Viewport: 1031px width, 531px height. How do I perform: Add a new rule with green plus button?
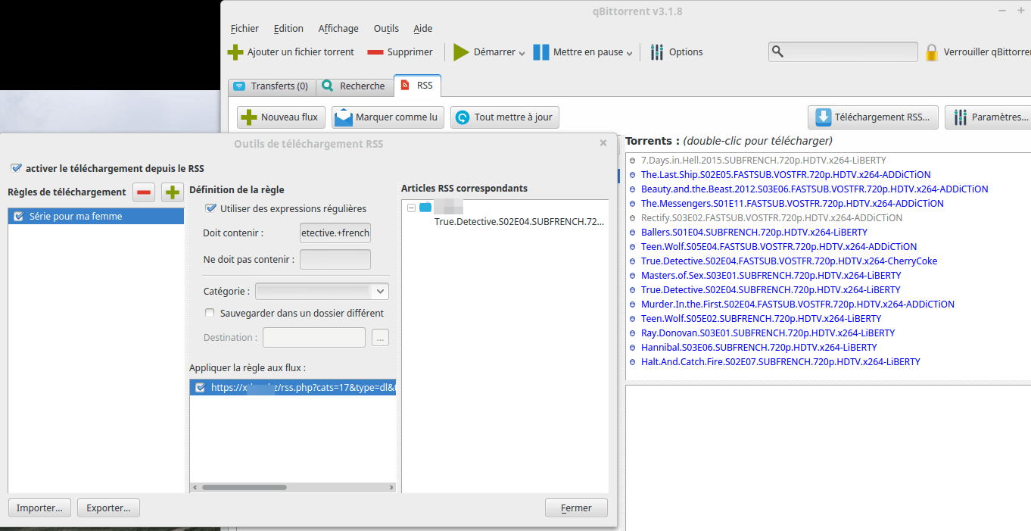[x=173, y=192]
